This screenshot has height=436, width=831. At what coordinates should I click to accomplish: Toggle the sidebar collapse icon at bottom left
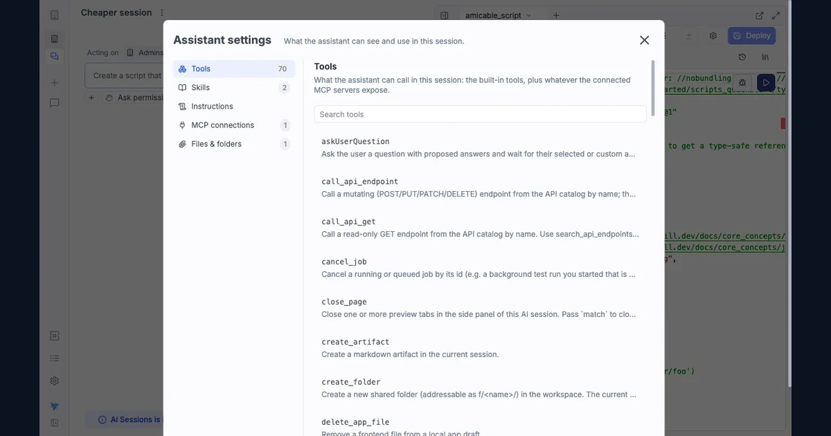point(55,423)
